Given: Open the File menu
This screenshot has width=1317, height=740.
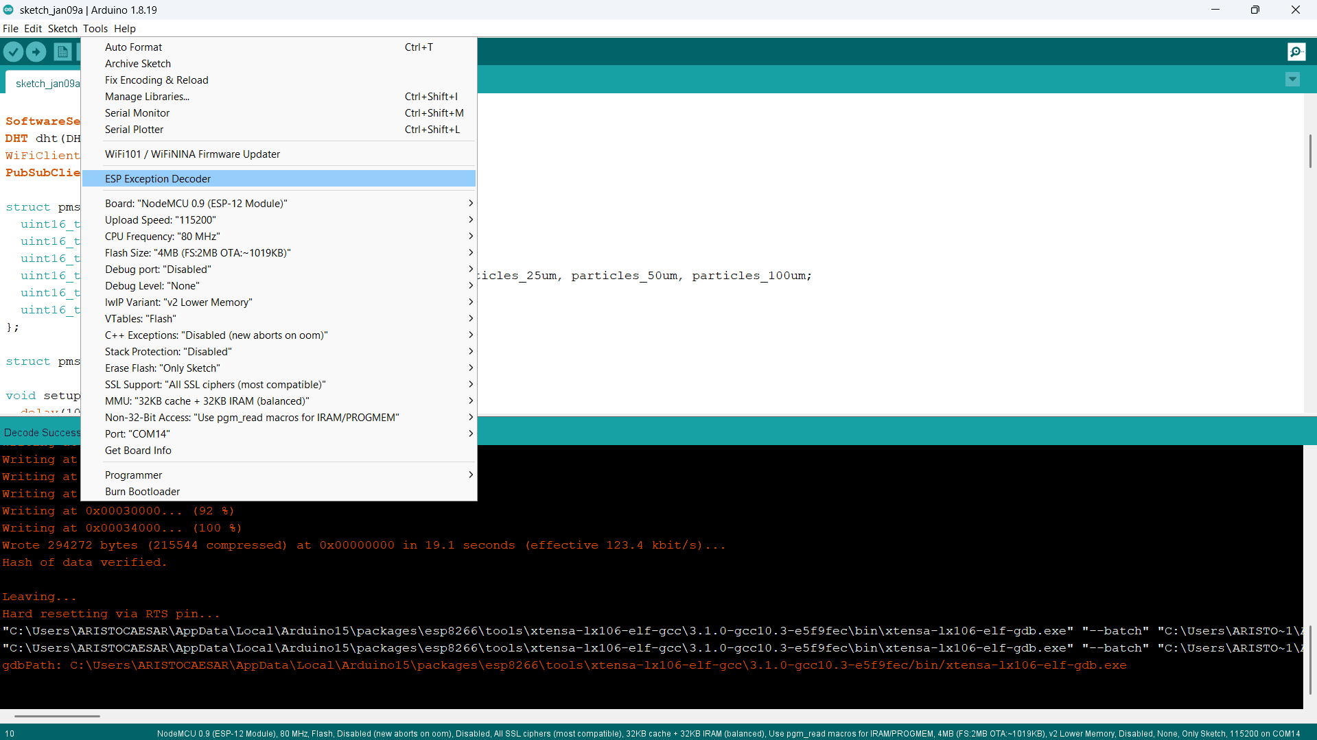Looking at the screenshot, I should tap(10, 28).
